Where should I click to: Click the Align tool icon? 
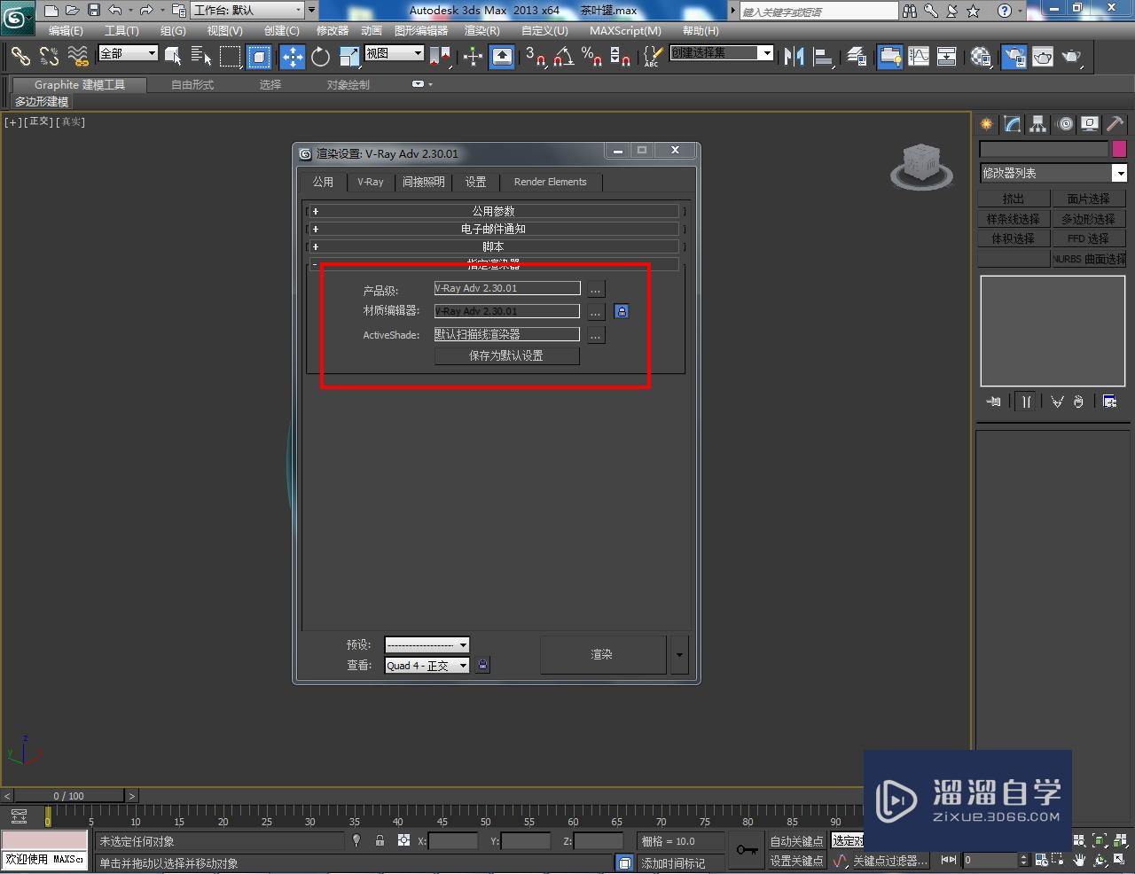pos(824,57)
